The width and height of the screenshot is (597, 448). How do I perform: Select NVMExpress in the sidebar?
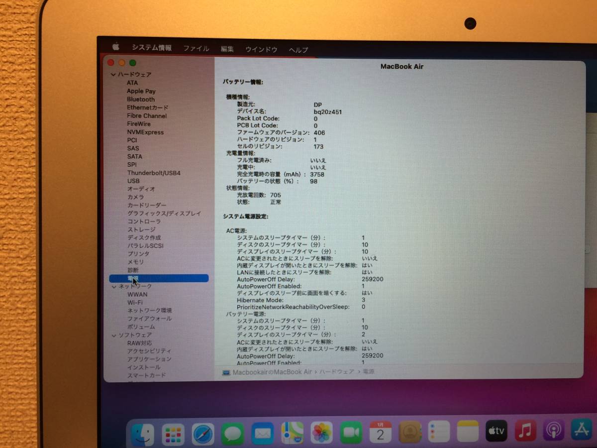[145, 132]
